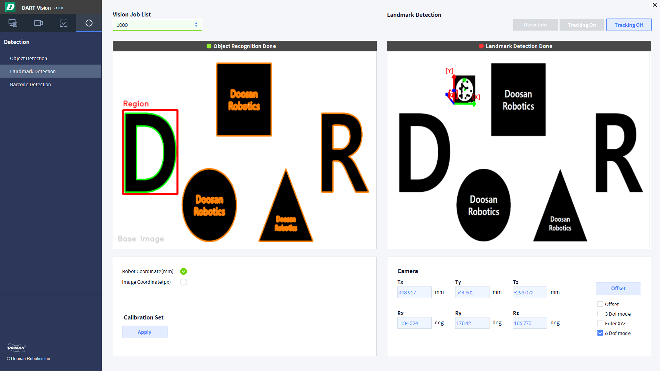Edit the Tx coordinate input field
The image size is (660, 371).
(x=413, y=292)
